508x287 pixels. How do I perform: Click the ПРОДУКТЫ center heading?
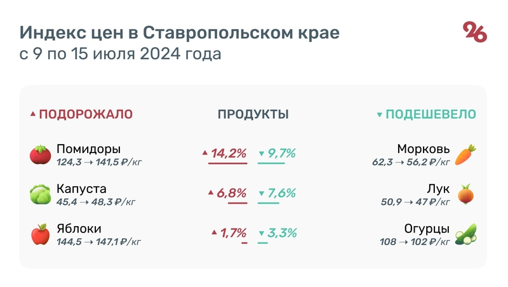[253, 114]
